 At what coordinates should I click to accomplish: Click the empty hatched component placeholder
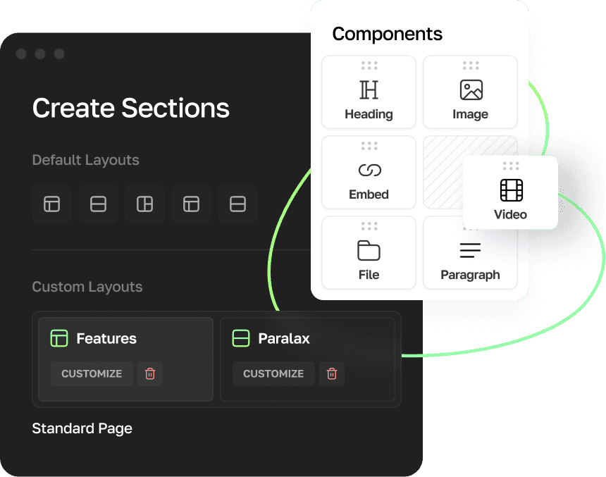coord(443,173)
